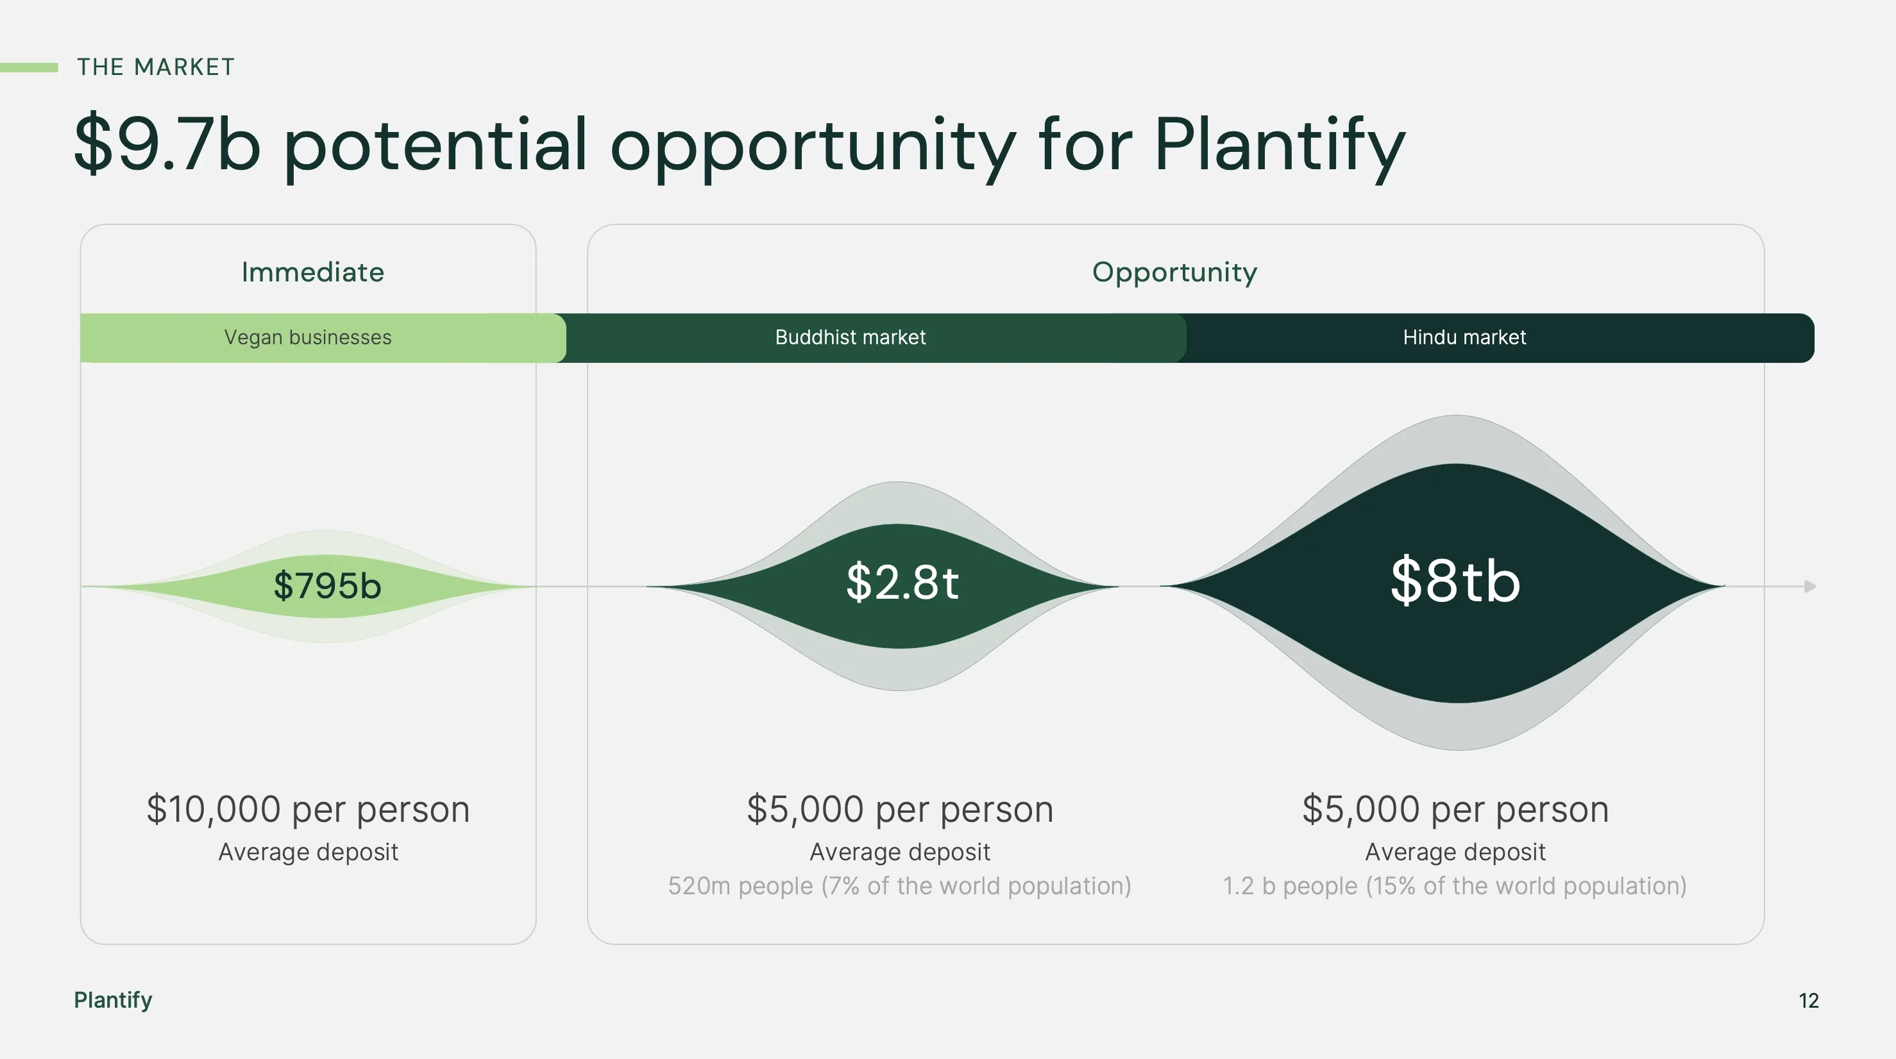
Task: Click the Vegan businesses bar segment
Action: point(308,338)
